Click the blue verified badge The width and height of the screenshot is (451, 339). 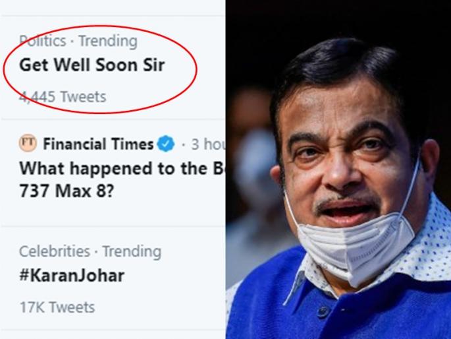(x=167, y=143)
